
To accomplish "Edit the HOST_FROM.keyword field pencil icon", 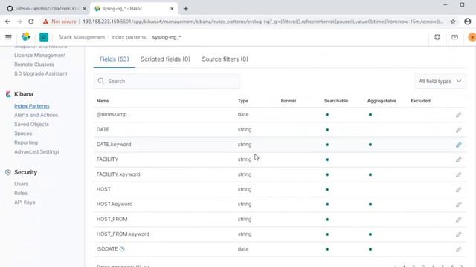I will click(458, 234).
